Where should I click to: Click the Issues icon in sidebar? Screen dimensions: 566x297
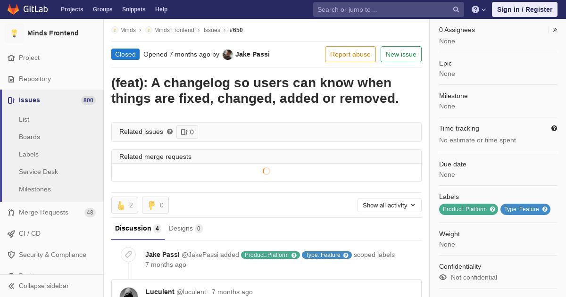tap(11, 100)
